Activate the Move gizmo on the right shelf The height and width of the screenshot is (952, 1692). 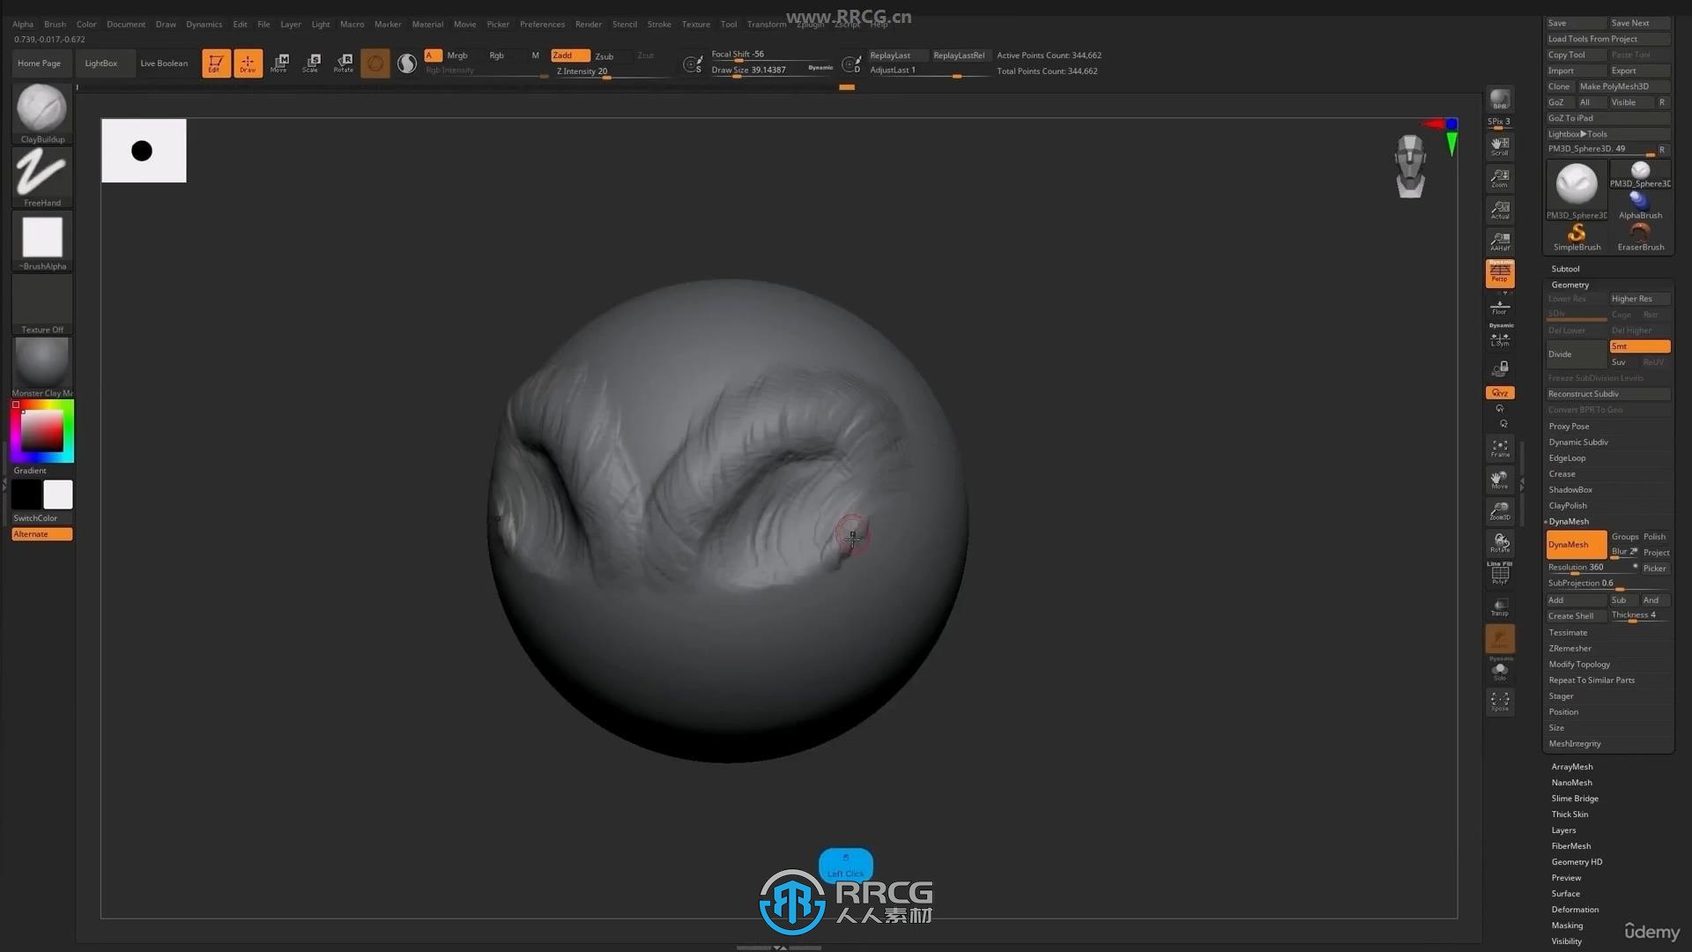(1500, 480)
